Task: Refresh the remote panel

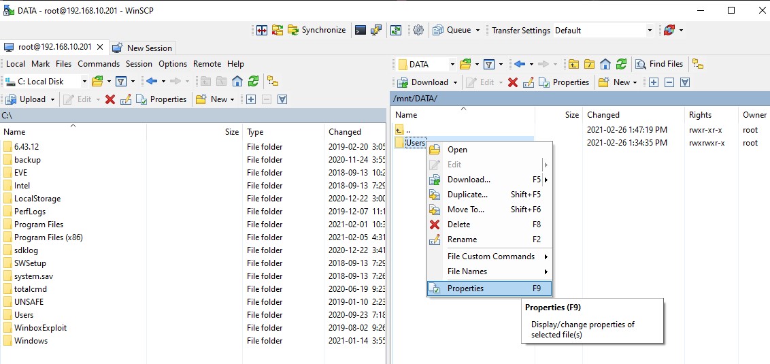Action: tap(622, 65)
